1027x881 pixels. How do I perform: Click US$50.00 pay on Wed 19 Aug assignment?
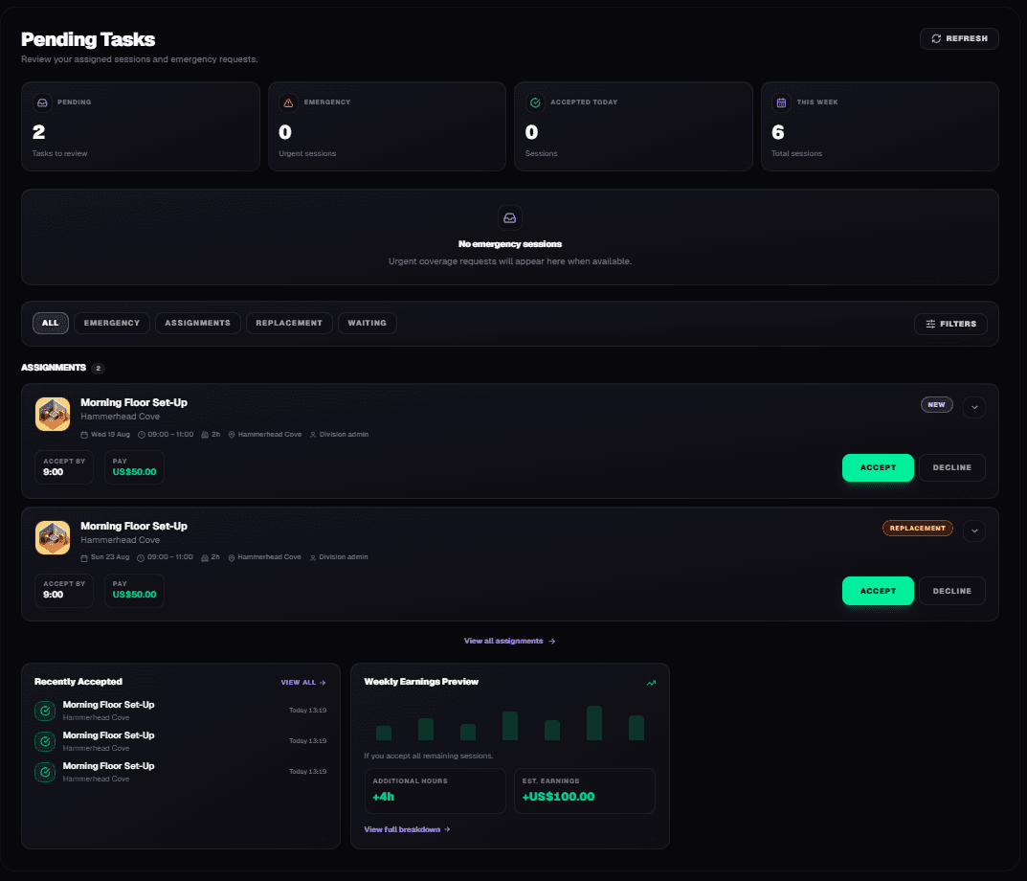pos(134,472)
